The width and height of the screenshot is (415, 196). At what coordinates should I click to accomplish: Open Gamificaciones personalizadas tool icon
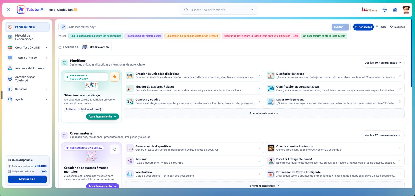point(271,89)
